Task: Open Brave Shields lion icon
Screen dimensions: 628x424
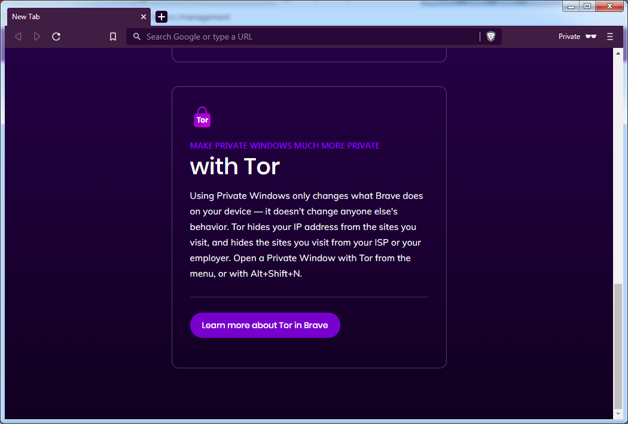Action: pyautogui.click(x=490, y=37)
